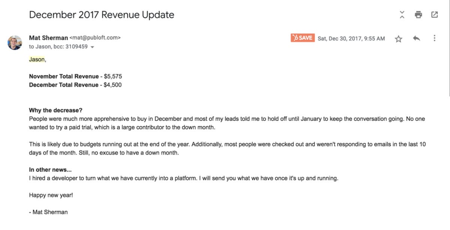Show recipient details dropdown arrow

(x=92, y=47)
